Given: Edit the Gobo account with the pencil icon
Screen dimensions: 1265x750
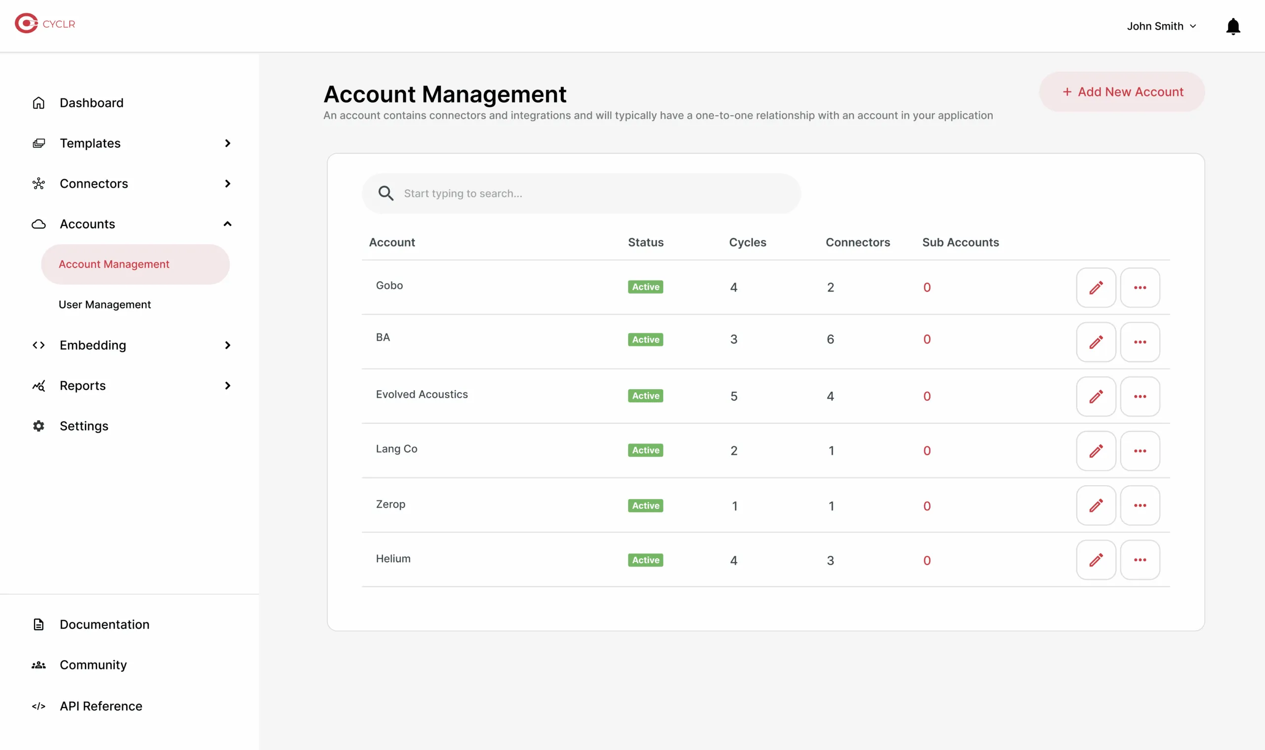Looking at the screenshot, I should click(x=1096, y=287).
